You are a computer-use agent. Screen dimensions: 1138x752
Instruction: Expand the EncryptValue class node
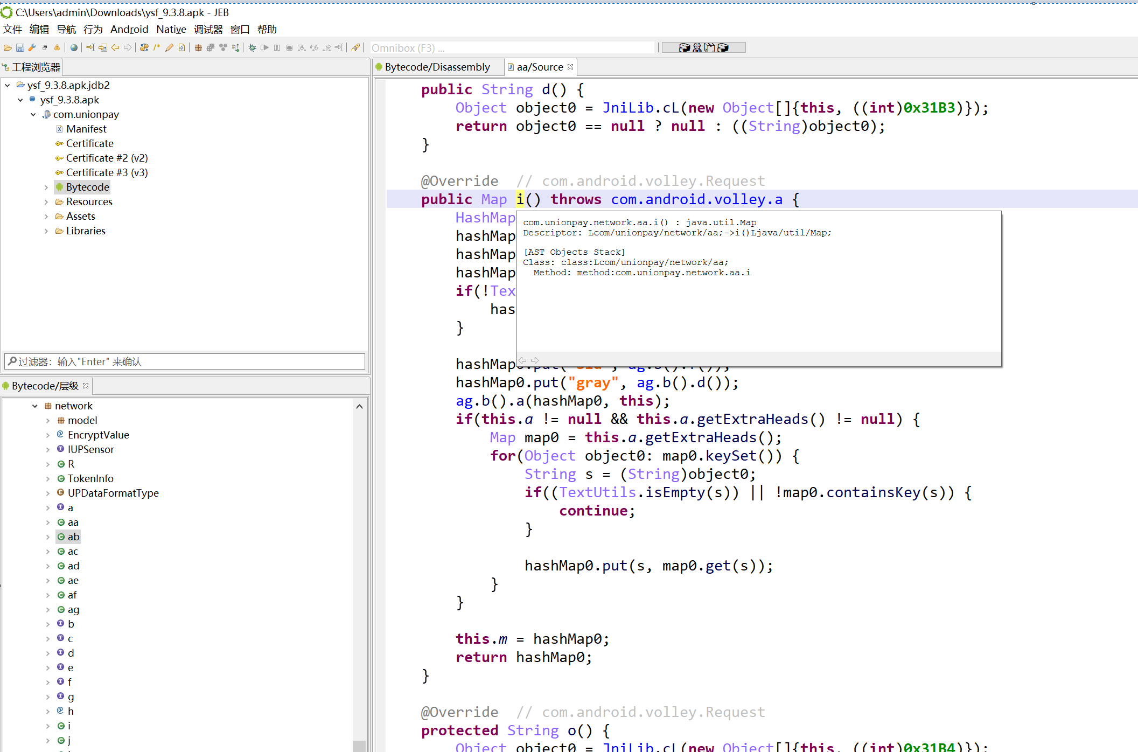(48, 435)
